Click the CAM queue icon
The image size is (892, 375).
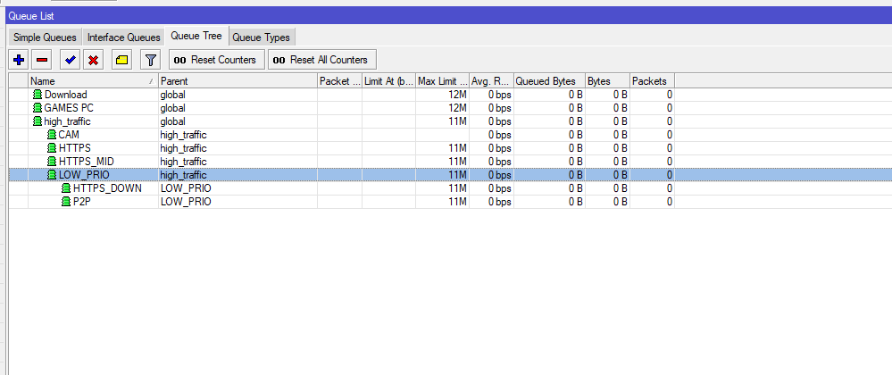pos(52,135)
